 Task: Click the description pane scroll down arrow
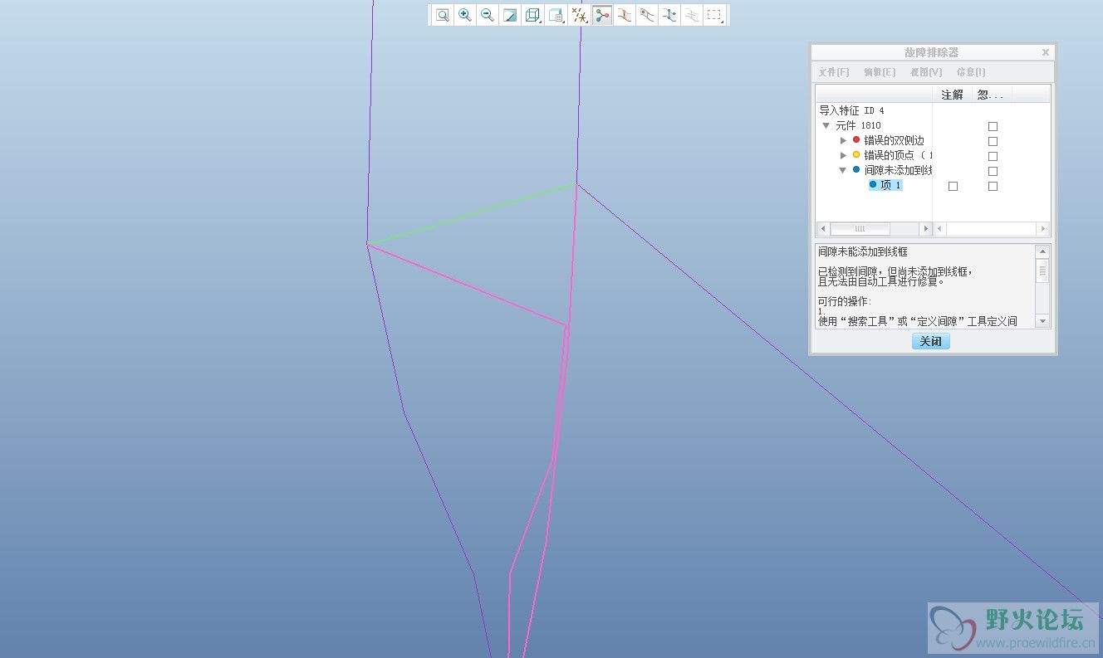1042,320
